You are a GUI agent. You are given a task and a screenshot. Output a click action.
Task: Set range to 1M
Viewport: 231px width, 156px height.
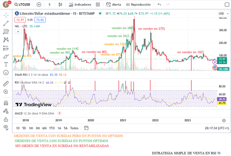tap(31, 128)
